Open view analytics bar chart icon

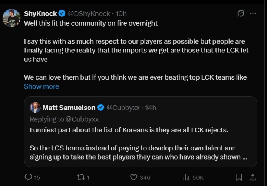pos(187,177)
